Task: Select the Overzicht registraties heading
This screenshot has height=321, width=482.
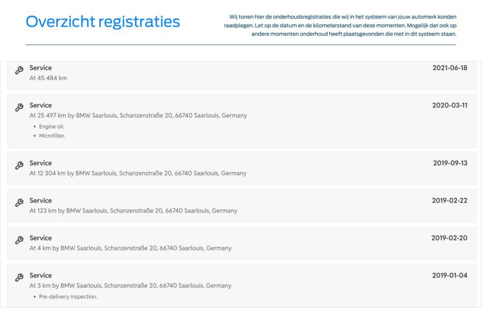Action: click(x=103, y=21)
